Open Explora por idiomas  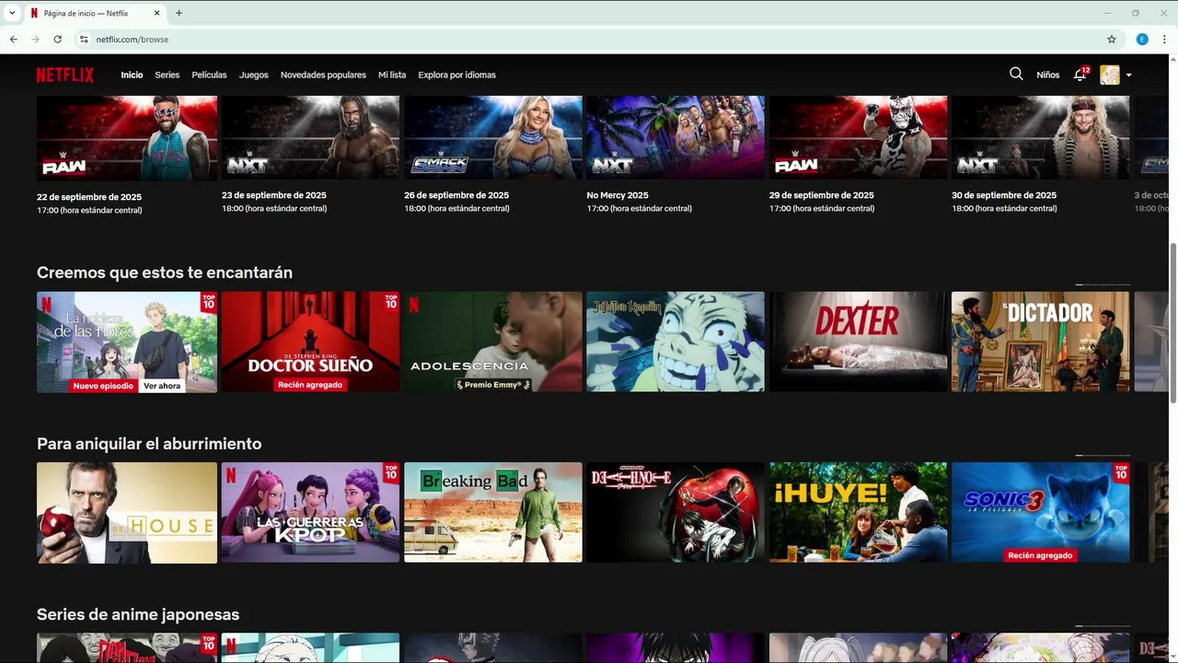(456, 76)
